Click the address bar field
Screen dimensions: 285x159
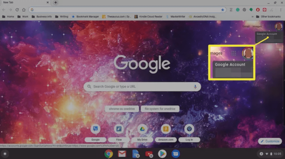click(127, 10)
